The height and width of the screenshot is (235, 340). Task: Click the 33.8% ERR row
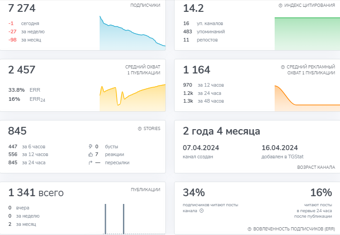24,90
